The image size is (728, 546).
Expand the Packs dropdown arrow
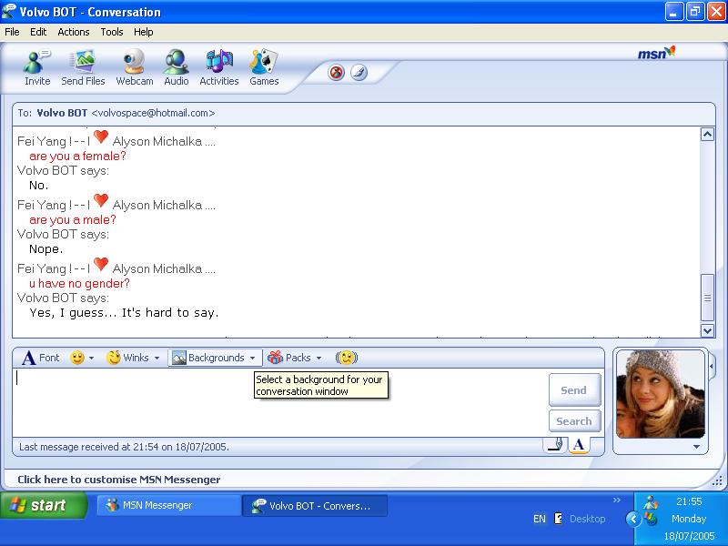coord(319,358)
